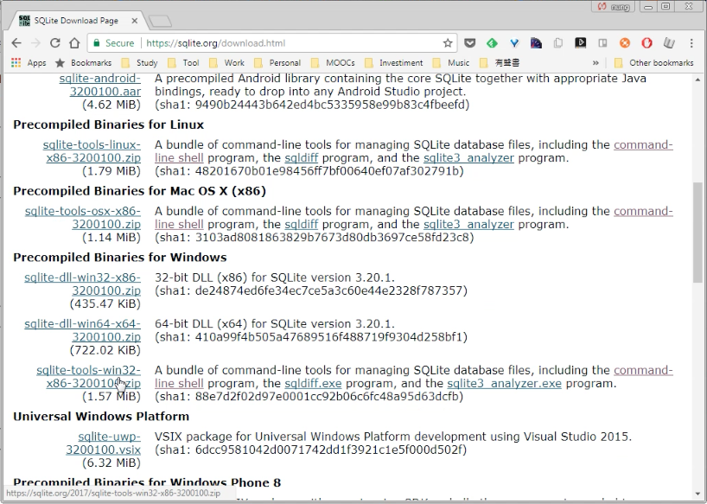The height and width of the screenshot is (504, 707).
Task: Open the sqldiff link in the Linux row
Action: pyautogui.click(x=301, y=158)
